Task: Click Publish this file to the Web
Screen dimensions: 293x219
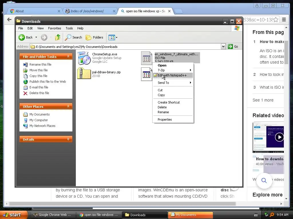Action: [48, 81]
